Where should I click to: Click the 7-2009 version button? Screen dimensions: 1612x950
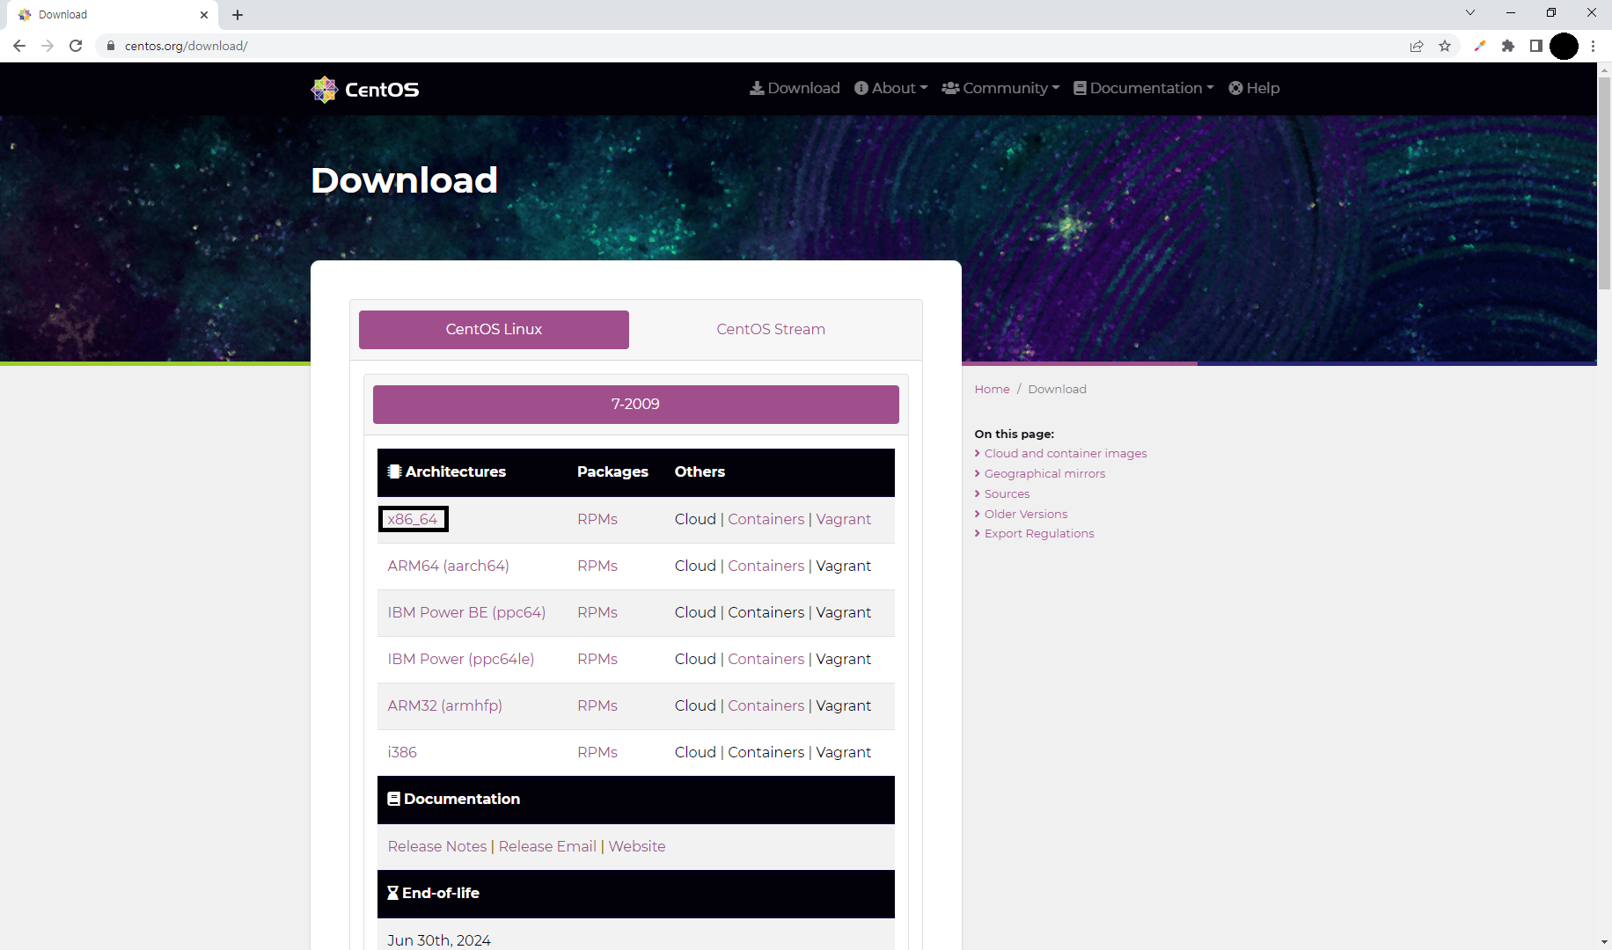[x=636, y=405]
